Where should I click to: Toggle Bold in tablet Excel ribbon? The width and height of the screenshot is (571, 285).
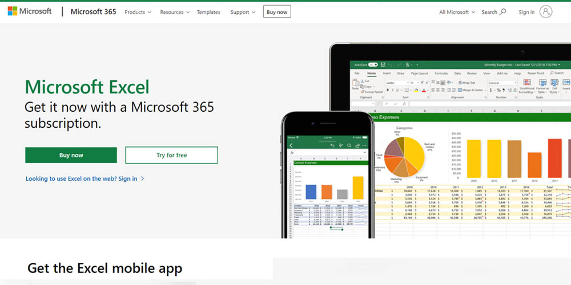pos(388,90)
